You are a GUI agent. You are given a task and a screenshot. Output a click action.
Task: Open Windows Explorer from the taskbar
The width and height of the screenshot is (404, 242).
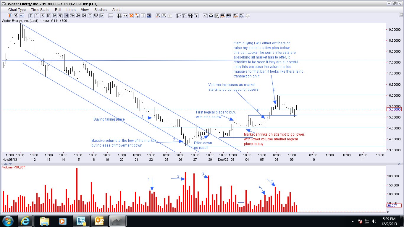tap(44, 221)
